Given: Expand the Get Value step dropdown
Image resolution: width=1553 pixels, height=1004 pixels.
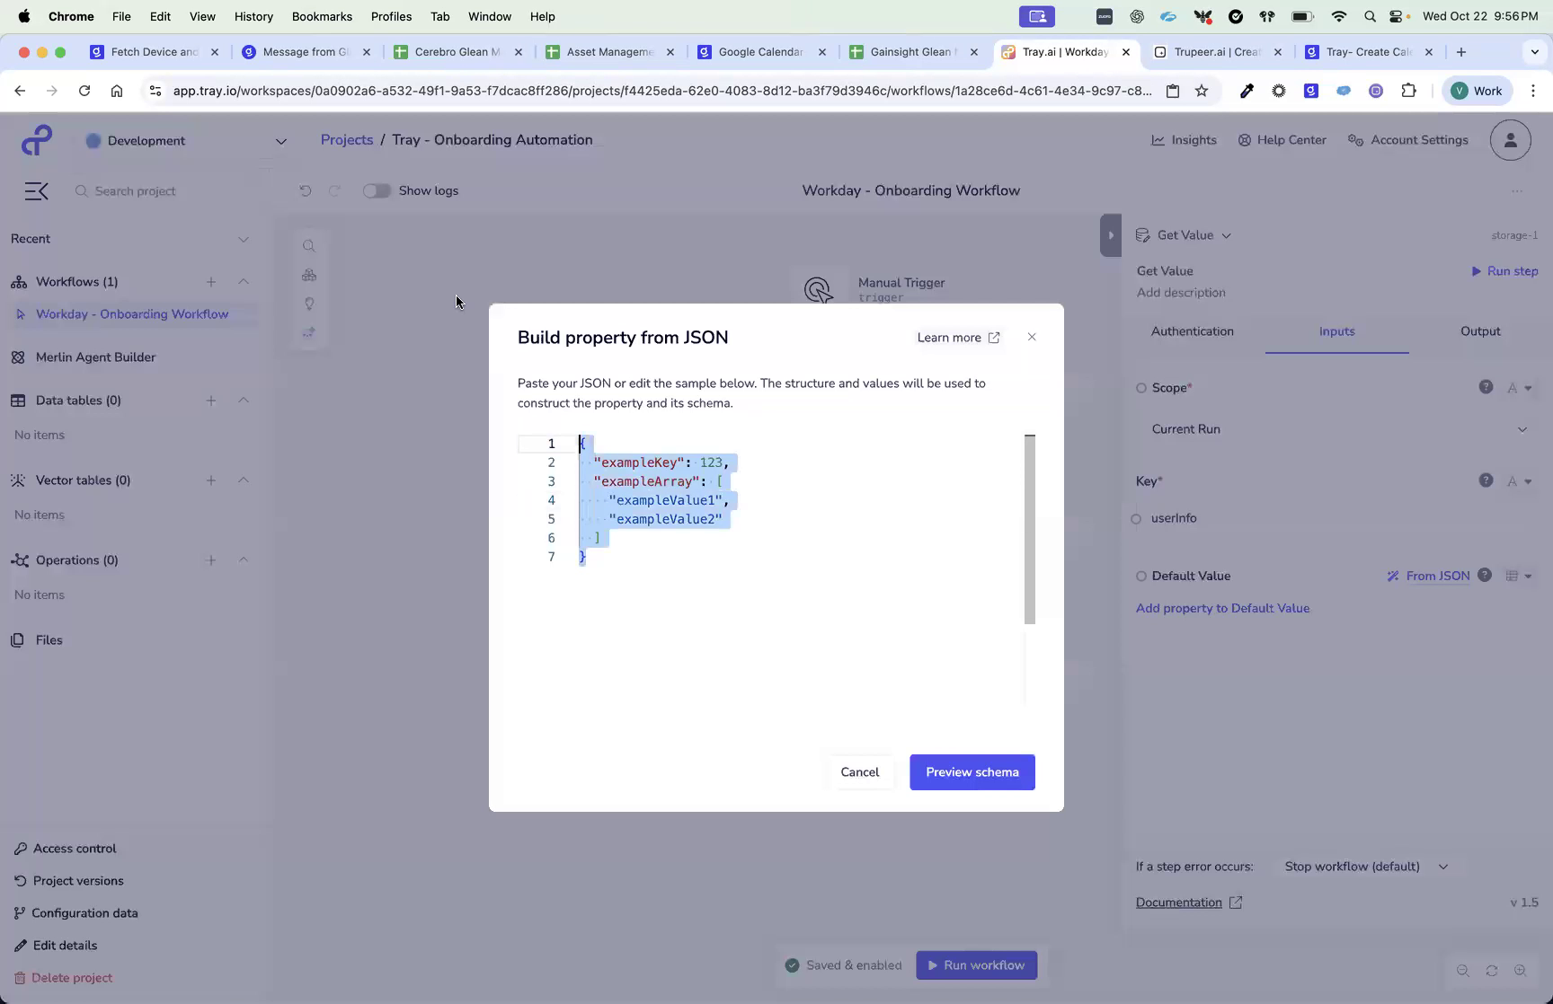Looking at the screenshot, I should point(1226,234).
